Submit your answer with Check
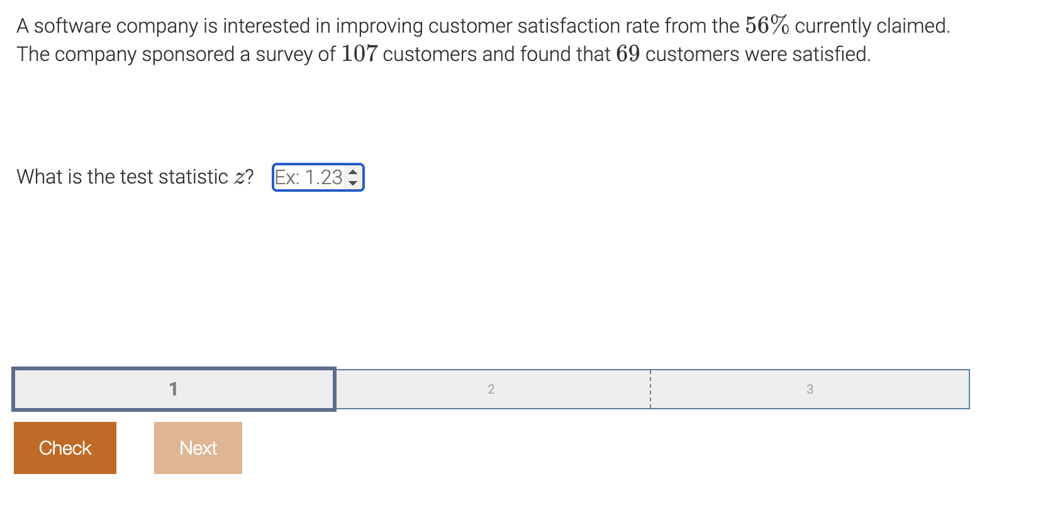1043x508 pixels. (x=64, y=448)
